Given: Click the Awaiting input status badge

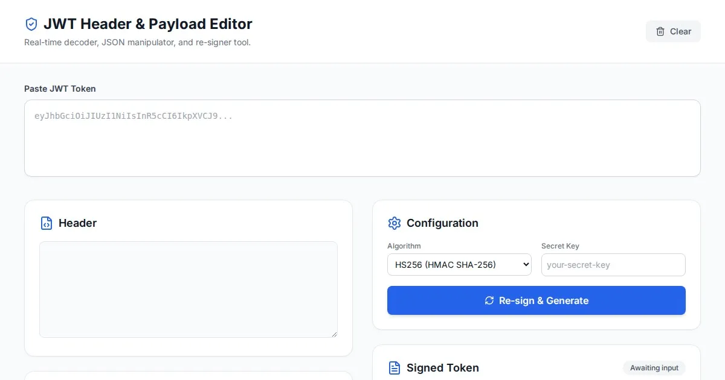Looking at the screenshot, I should [x=654, y=368].
